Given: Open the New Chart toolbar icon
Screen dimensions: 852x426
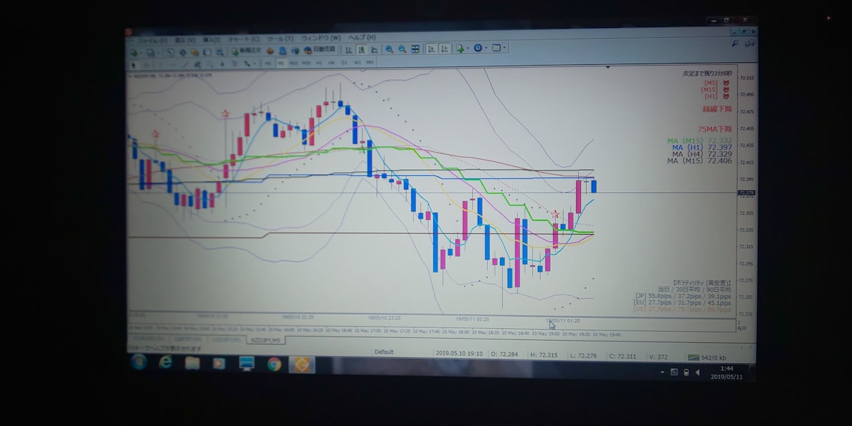Looking at the screenshot, I should pyautogui.click(x=133, y=52).
